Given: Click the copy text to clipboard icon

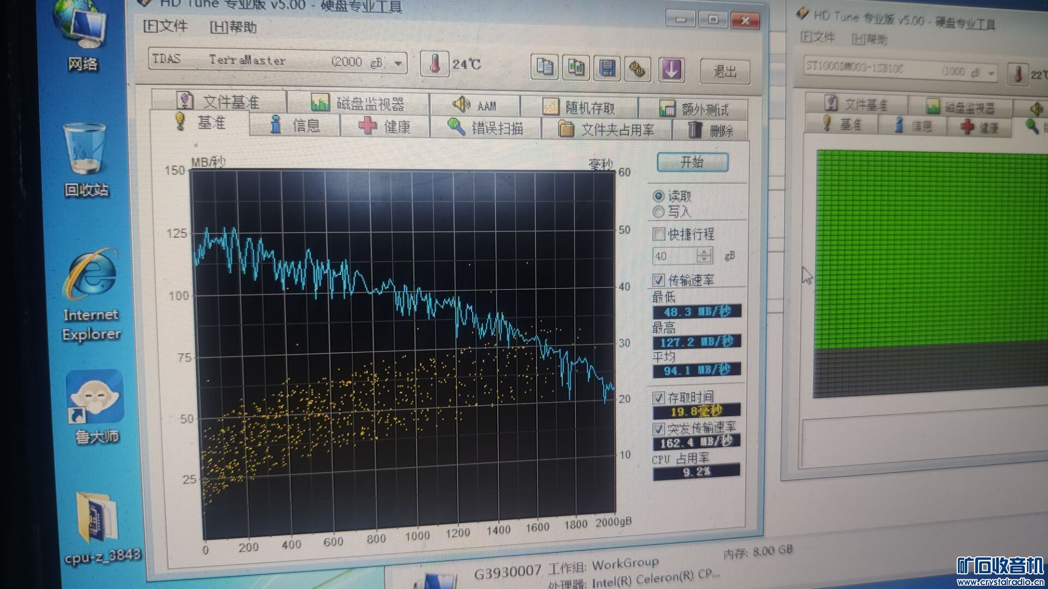Looking at the screenshot, I should click(x=544, y=68).
